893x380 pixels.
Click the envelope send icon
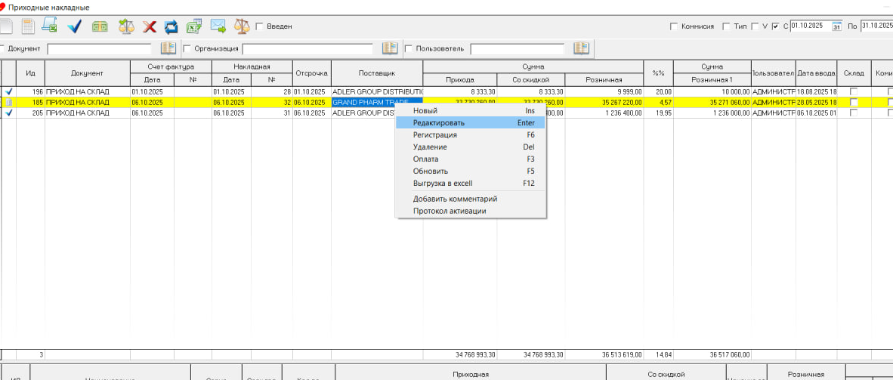coord(218,26)
